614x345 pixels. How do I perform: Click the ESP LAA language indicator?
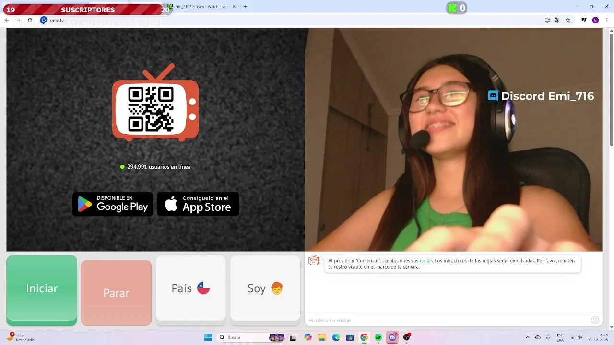point(560,337)
